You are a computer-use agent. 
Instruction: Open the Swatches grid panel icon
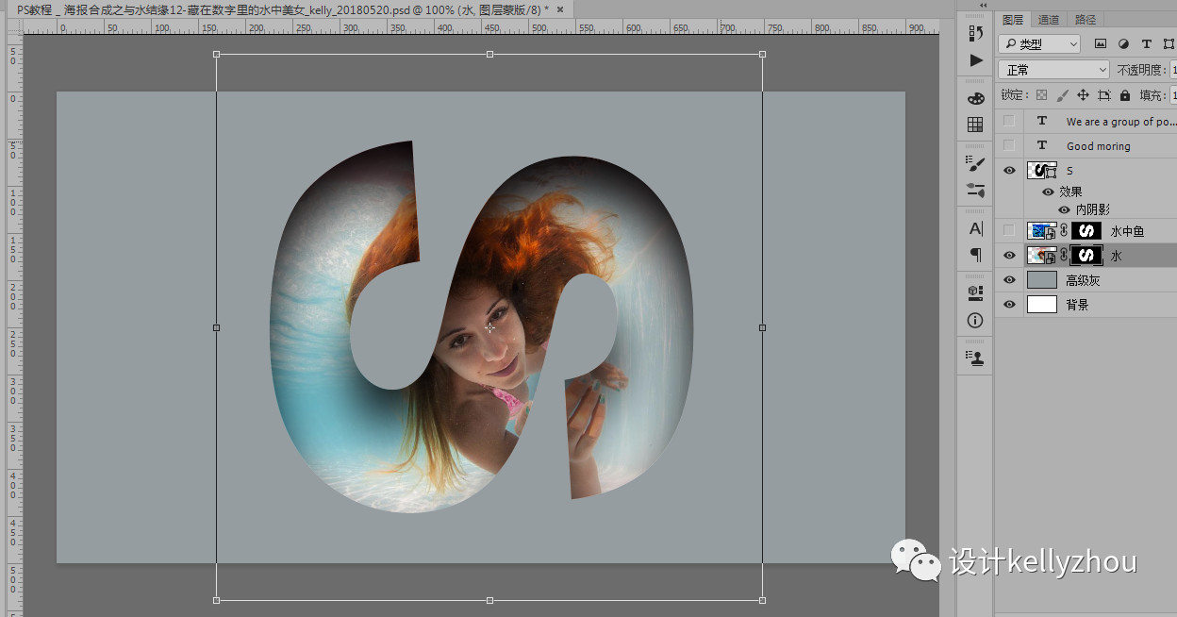975,125
